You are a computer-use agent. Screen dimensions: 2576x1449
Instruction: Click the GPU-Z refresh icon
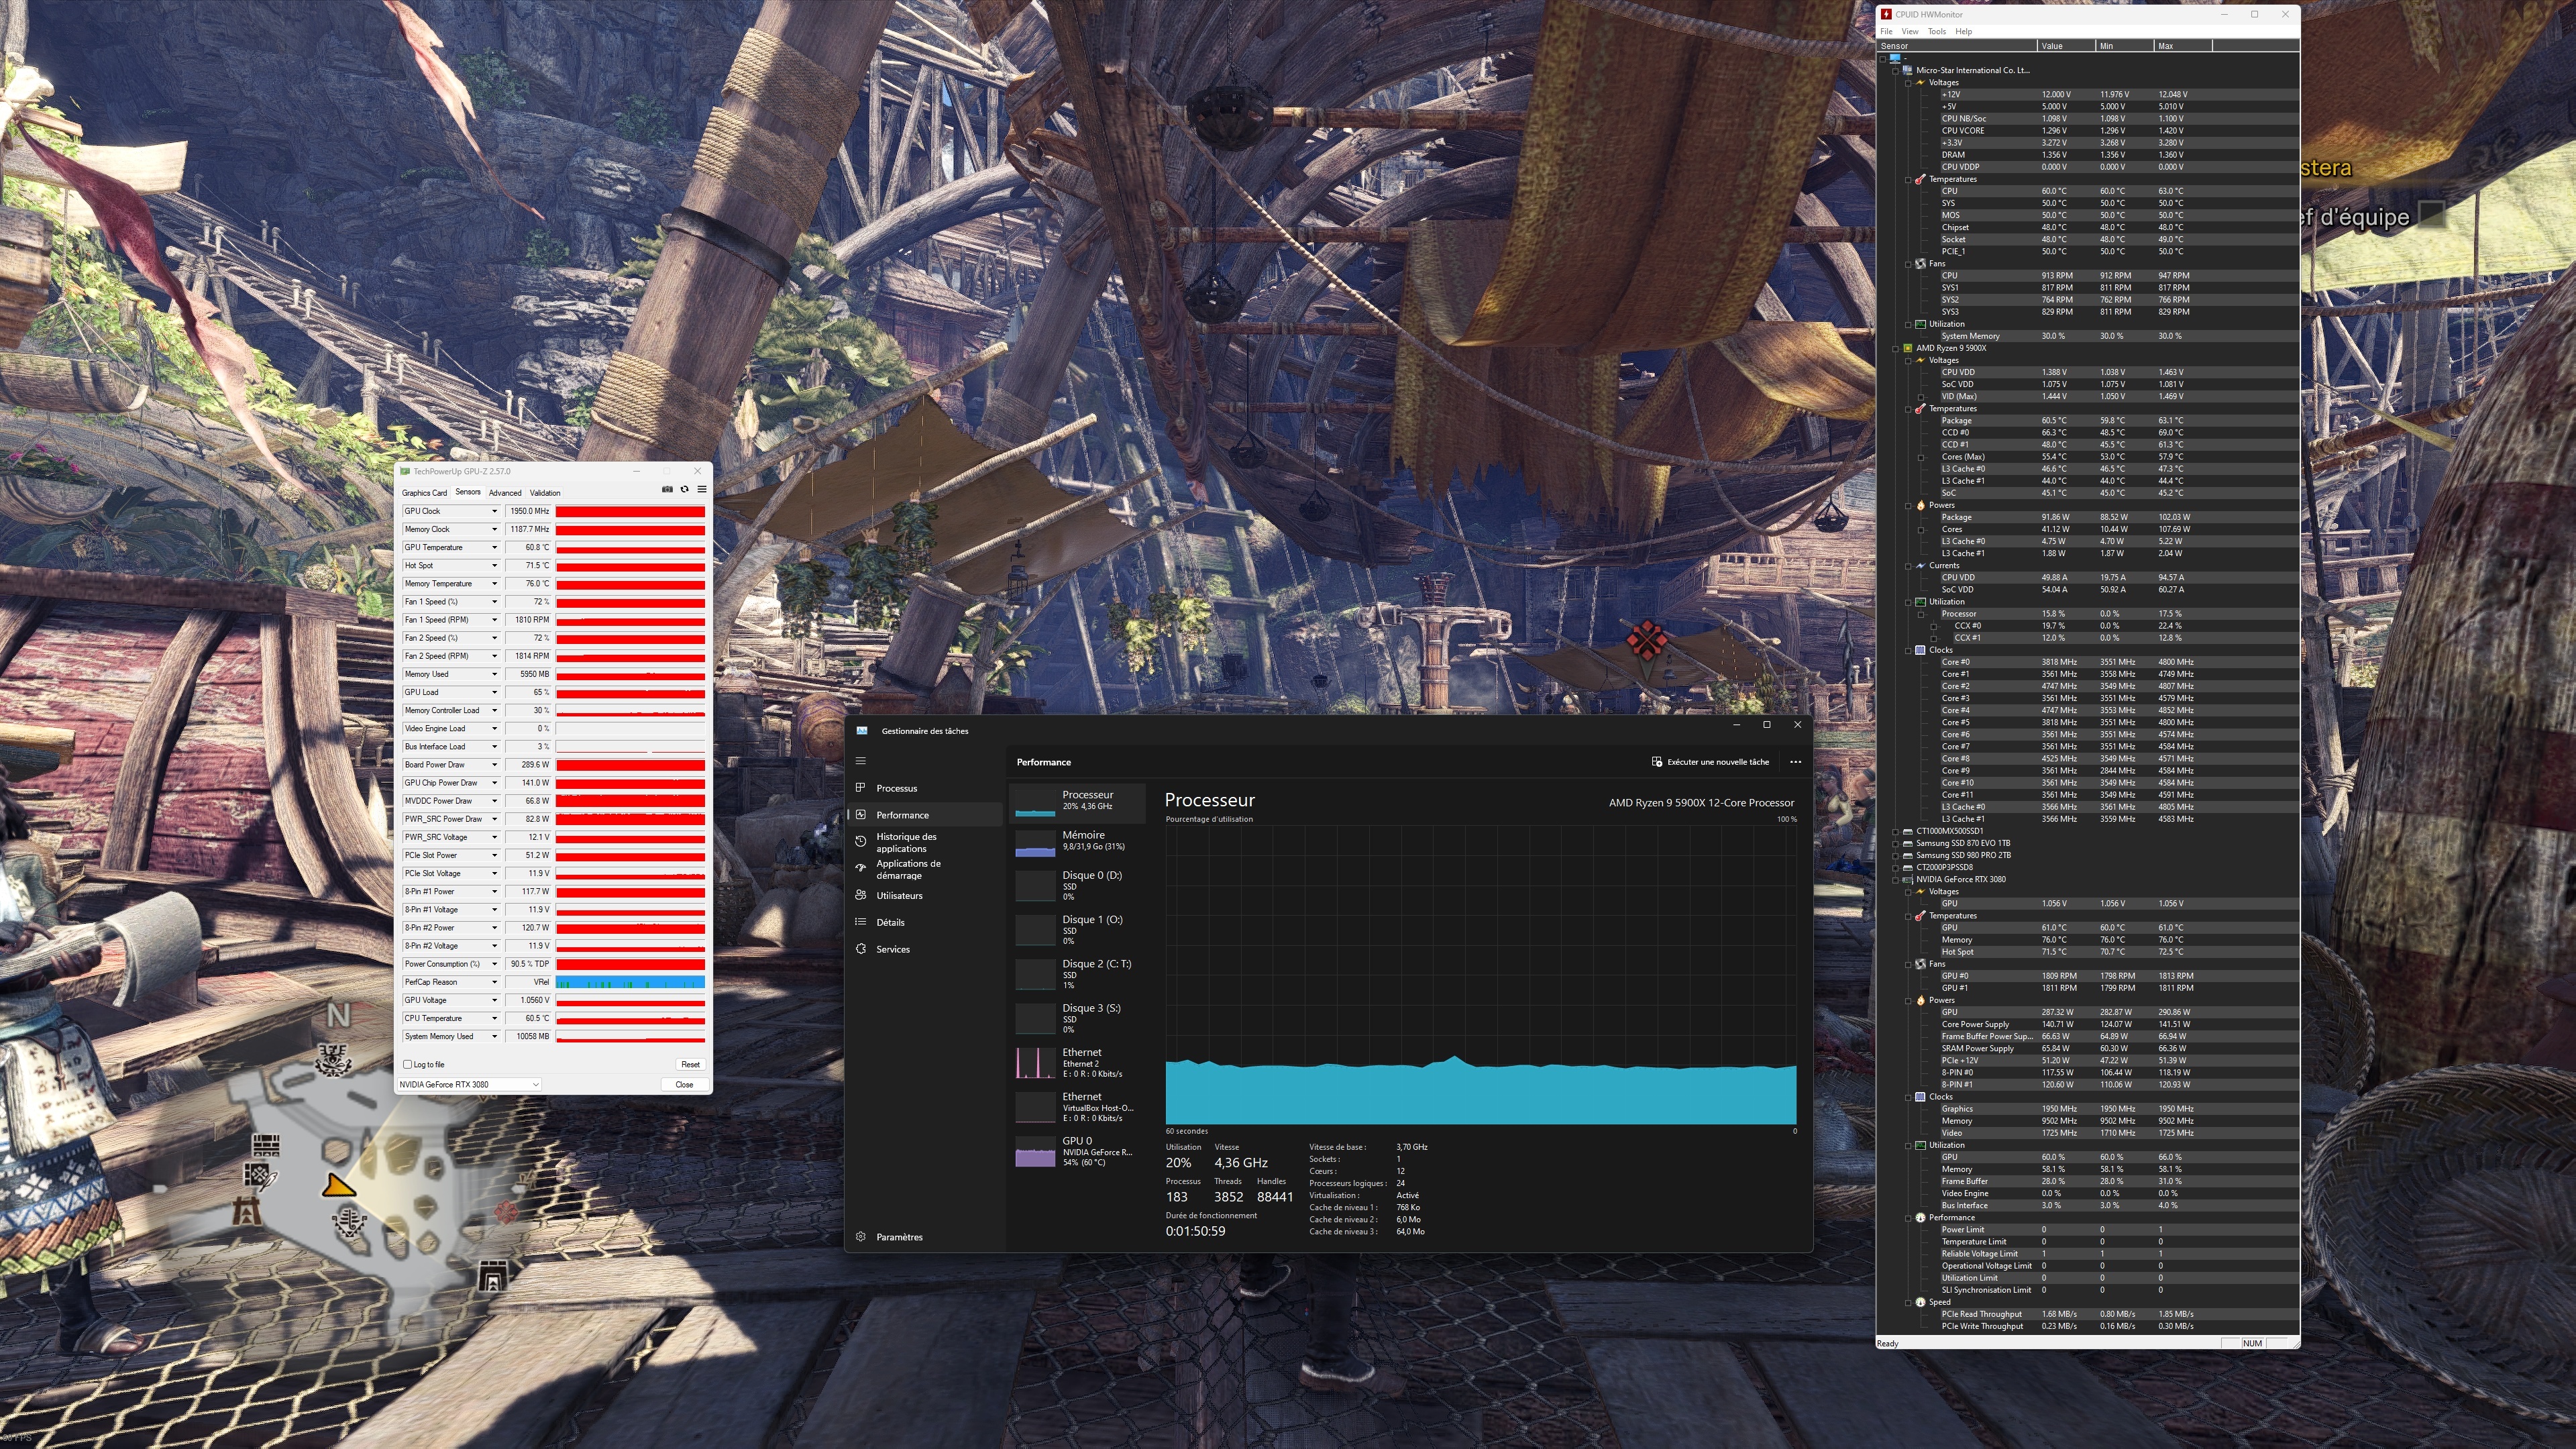(x=684, y=490)
